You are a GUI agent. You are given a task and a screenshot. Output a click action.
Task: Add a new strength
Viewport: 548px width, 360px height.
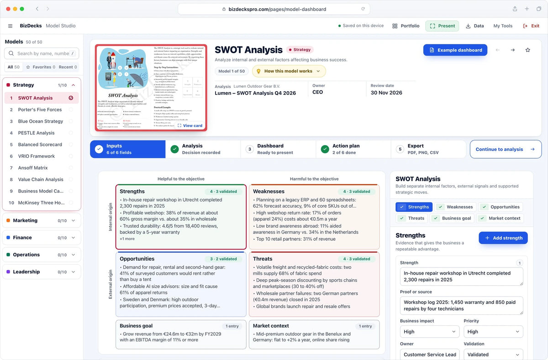click(x=503, y=238)
